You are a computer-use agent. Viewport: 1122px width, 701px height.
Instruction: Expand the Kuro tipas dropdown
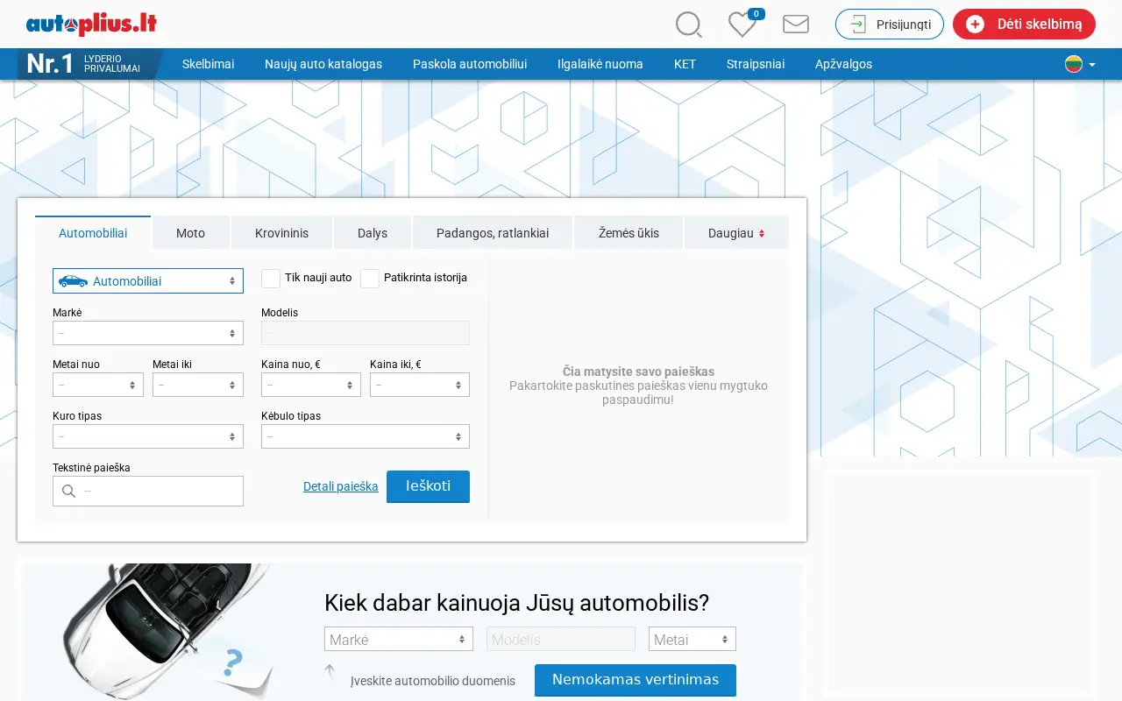tap(148, 436)
